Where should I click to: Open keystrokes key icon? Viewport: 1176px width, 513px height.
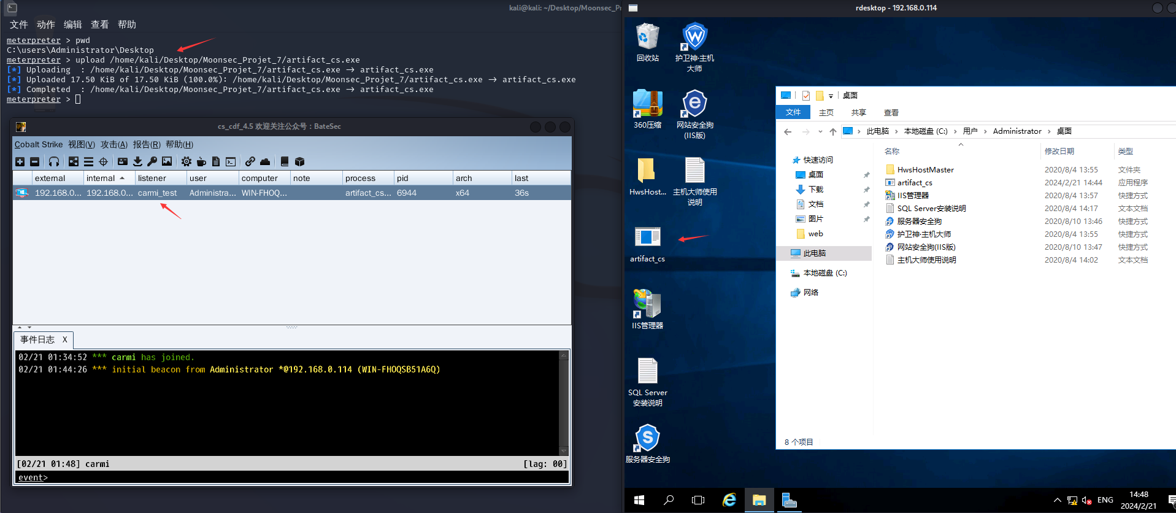tap(152, 162)
